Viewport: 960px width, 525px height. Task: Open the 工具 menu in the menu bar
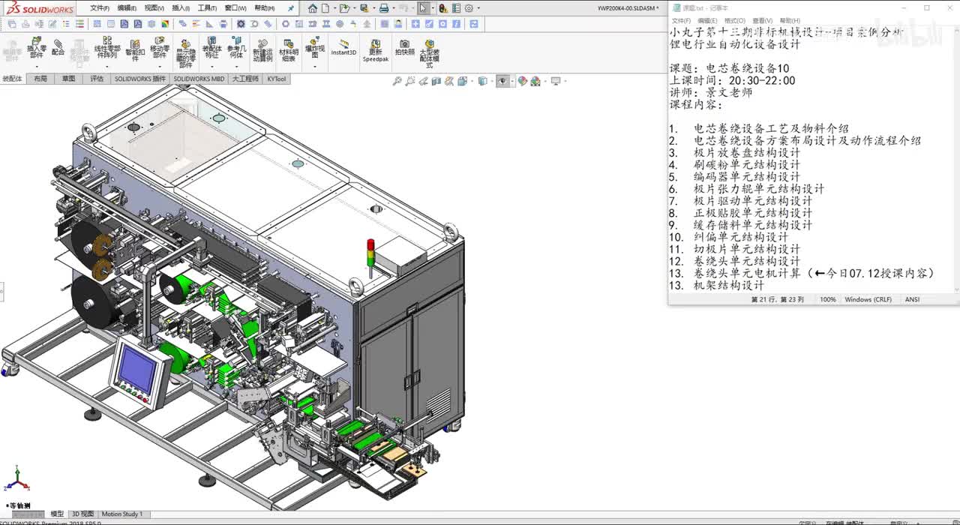(x=206, y=8)
